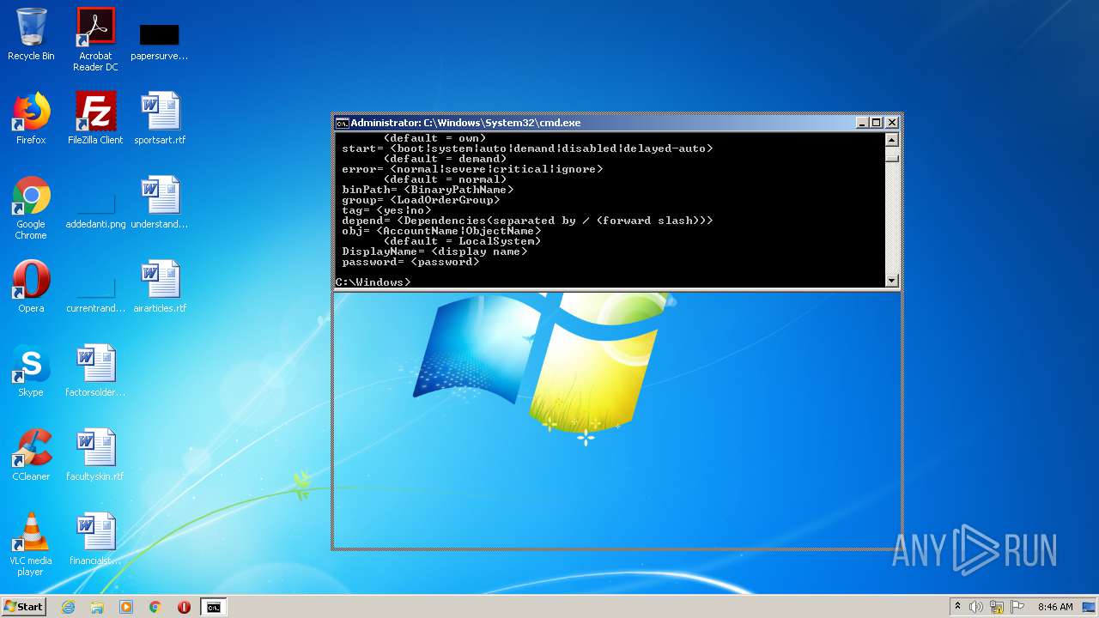Select the understand document icon

(x=160, y=203)
